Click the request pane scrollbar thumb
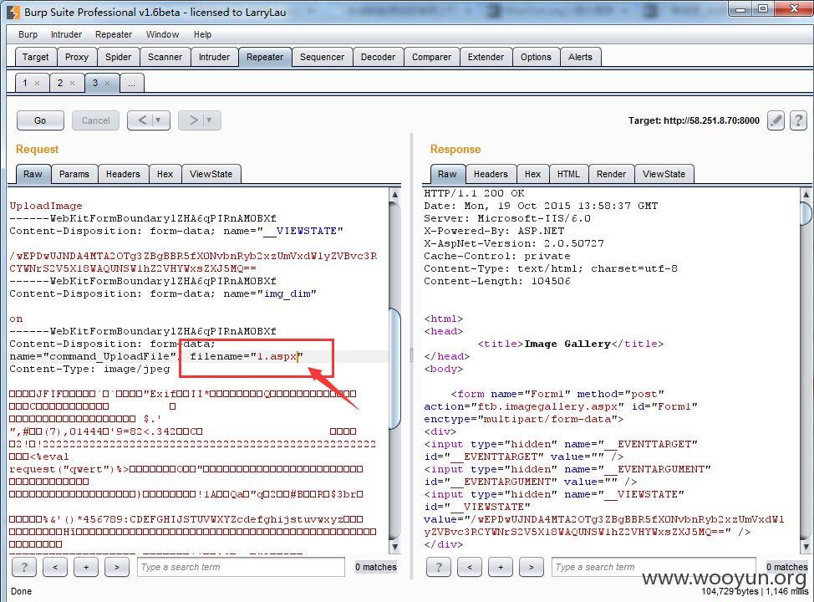Viewport: 814px width, 602px height. coord(394,368)
